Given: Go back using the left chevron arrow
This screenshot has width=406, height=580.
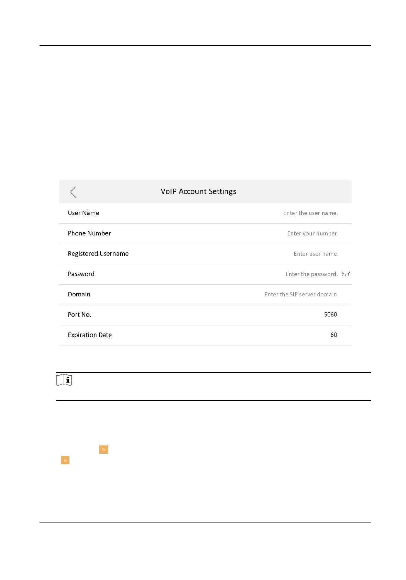Looking at the screenshot, I should coord(73,192).
